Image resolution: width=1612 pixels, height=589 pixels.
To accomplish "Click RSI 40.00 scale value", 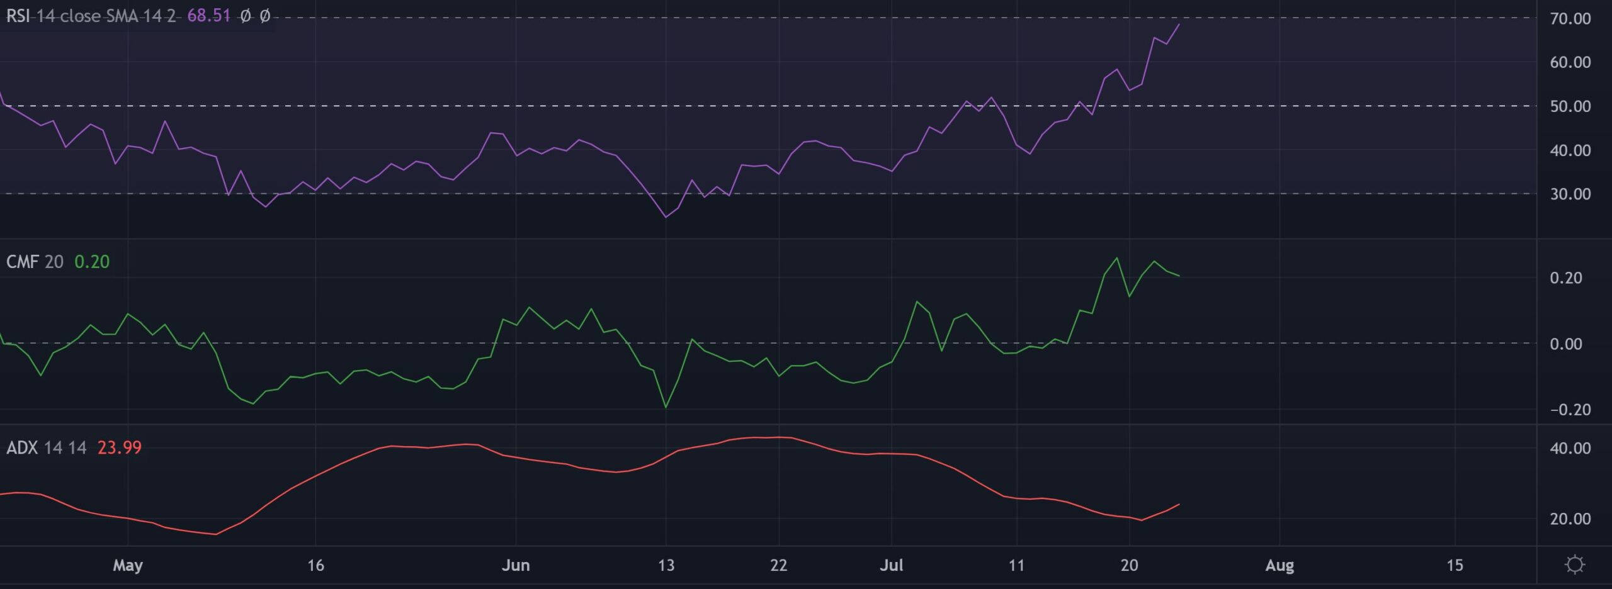I will click(1570, 150).
